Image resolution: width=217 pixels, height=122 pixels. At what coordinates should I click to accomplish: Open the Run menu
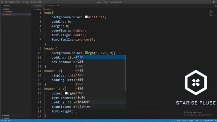point(27,2)
